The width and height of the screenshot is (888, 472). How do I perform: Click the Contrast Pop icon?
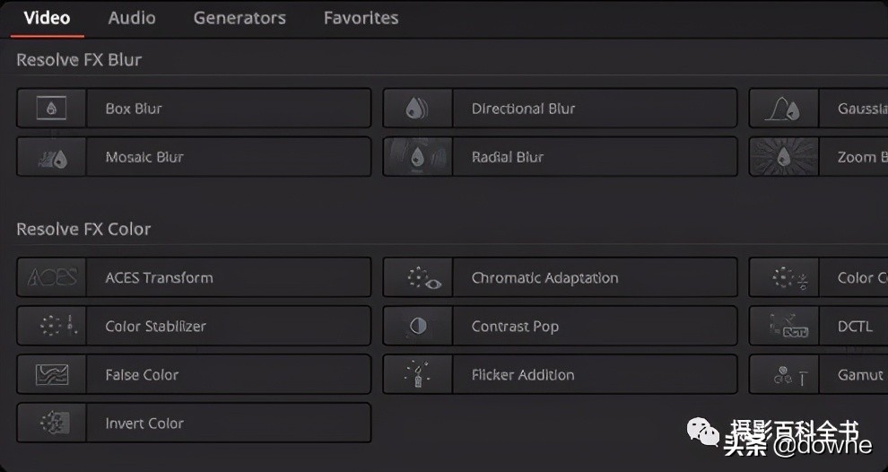pyautogui.click(x=417, y=327)
